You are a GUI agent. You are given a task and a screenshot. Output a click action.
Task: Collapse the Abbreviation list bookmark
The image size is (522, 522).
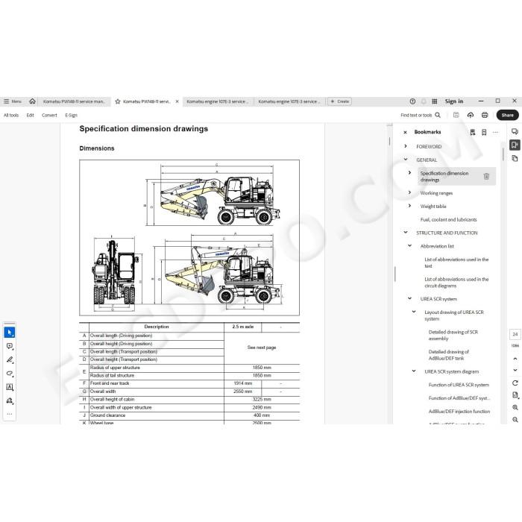409,245
